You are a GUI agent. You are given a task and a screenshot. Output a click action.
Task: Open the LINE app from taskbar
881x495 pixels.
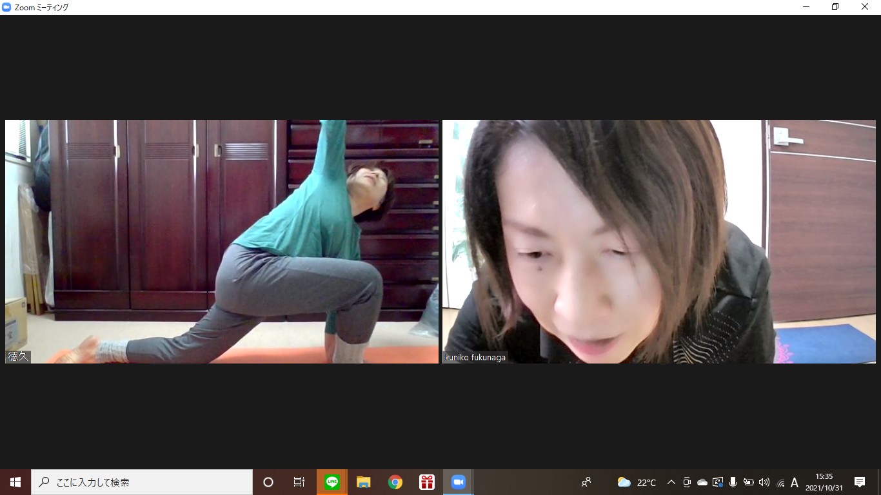point(332,482)
